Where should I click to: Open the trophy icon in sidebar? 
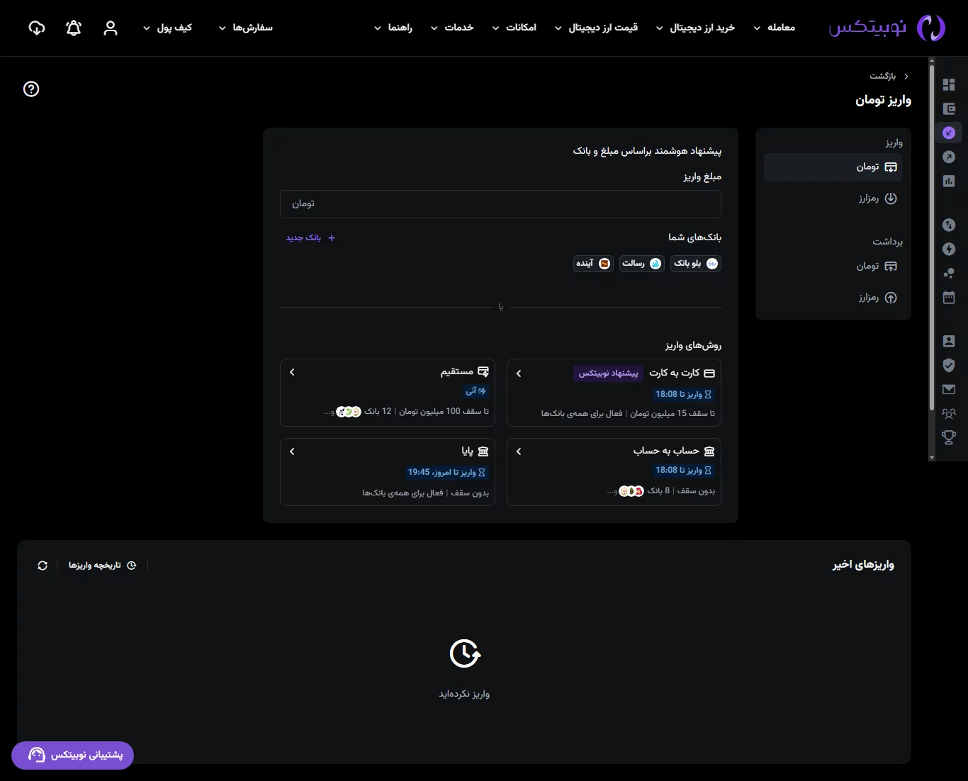(949, 438)
